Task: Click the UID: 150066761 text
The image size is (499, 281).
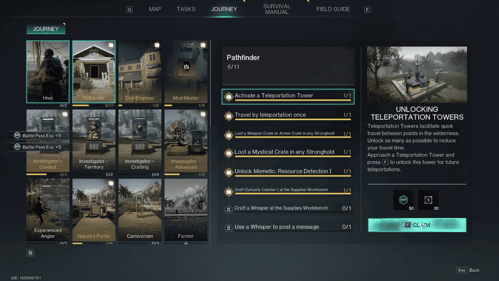Action: point(26,278)
